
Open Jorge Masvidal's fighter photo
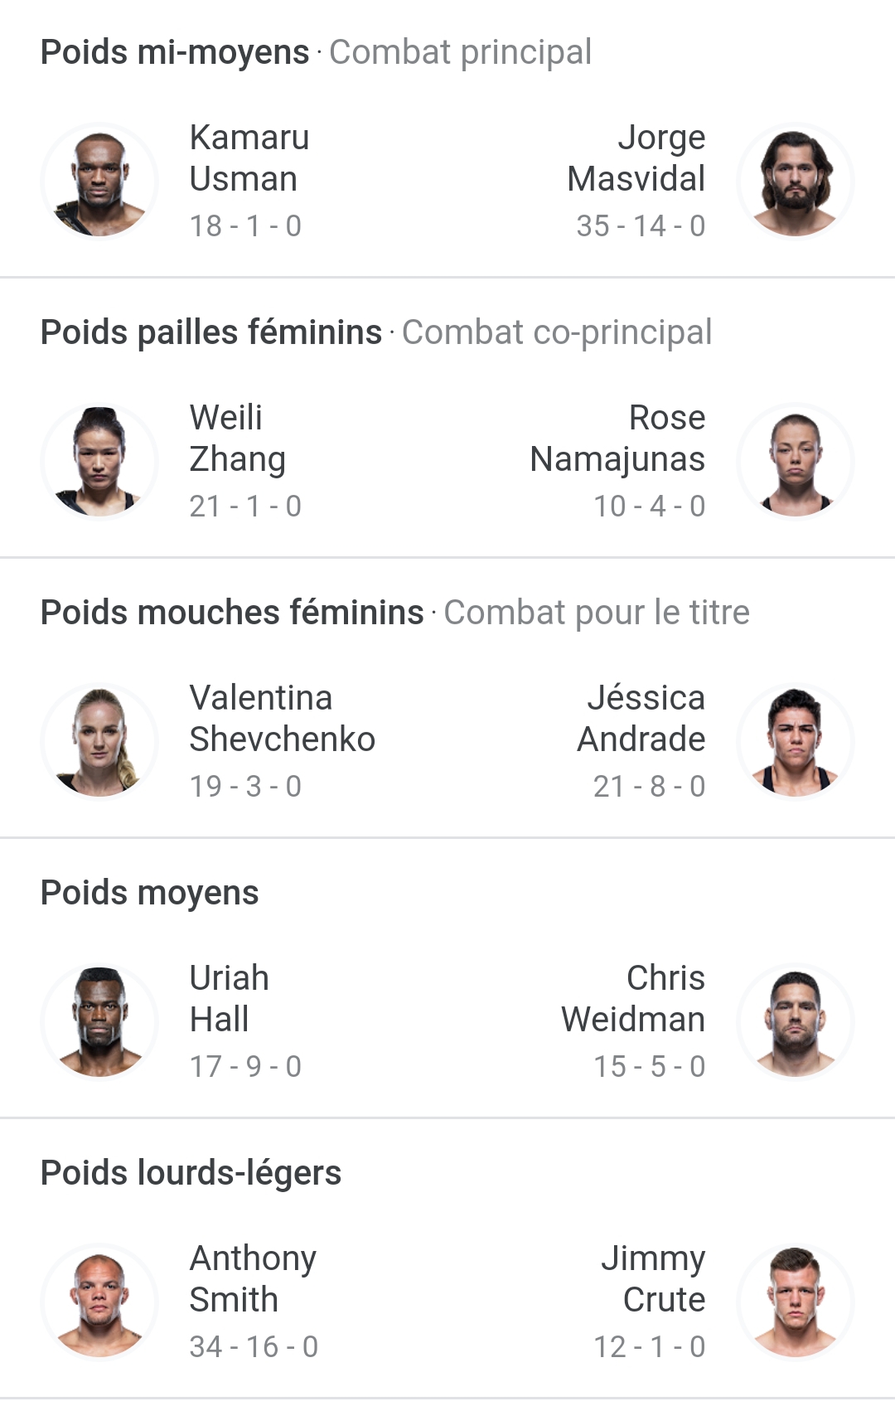pos(796,181)
